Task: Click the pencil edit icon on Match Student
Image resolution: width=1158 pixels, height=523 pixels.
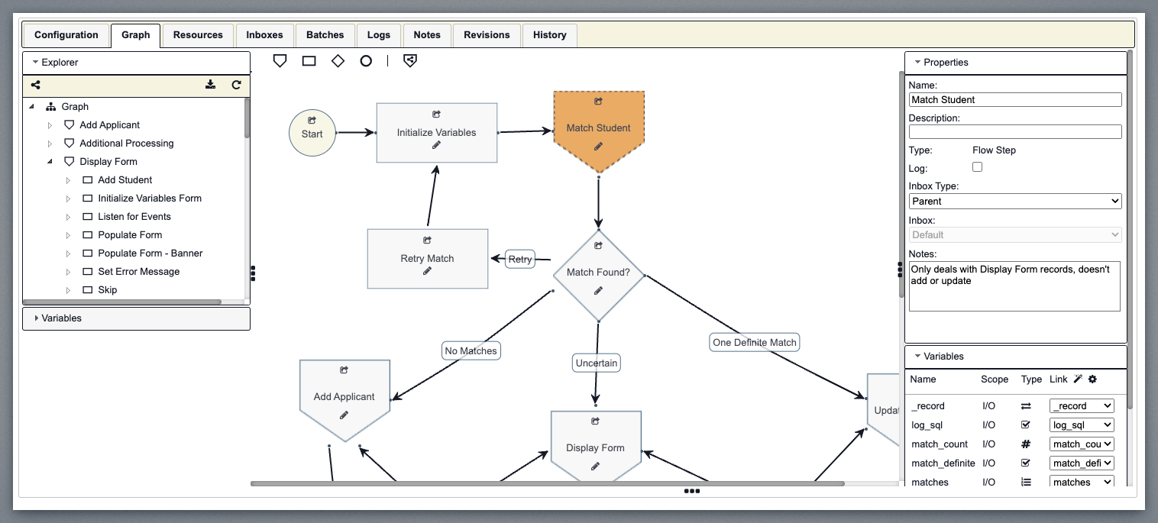Action: pyautogui.click(x=598, y=146)
